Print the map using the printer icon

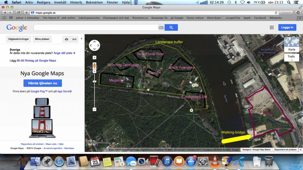(66, 39)
